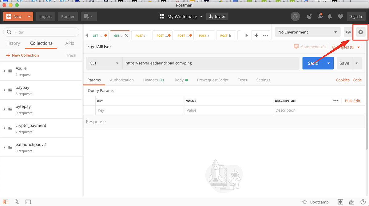
Task: Switch to the History tab
Action: tap(13, 43)
